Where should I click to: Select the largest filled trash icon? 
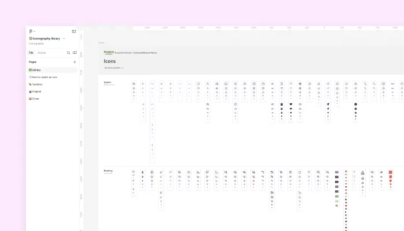(282, 104)
